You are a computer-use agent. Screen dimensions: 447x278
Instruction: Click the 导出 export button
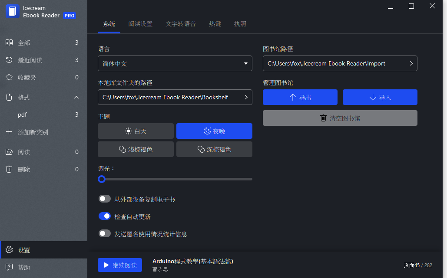[x=300, y=97]
